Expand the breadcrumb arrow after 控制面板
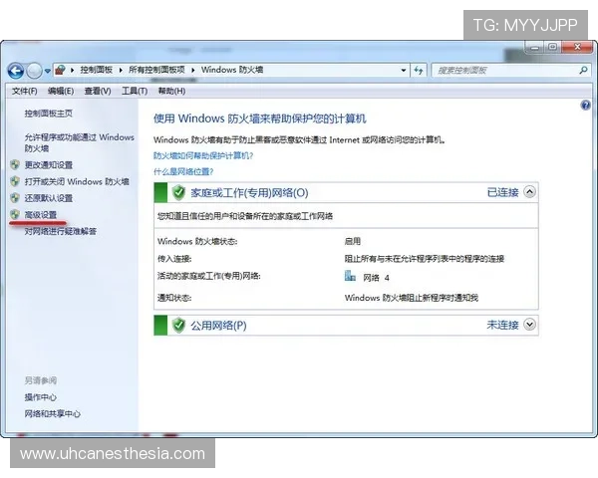 [x=121, y=70]
